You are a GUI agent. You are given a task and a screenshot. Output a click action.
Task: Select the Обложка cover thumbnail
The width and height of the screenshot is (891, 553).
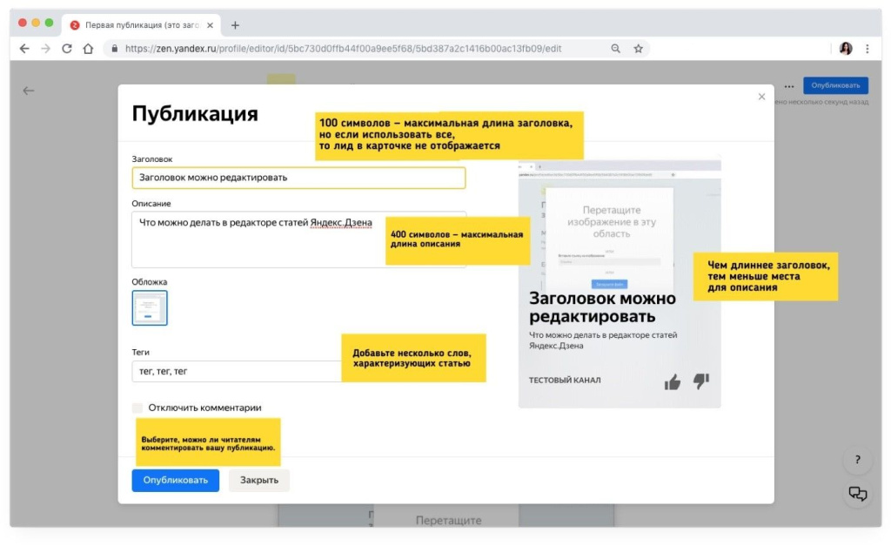[x=150, y=307]
